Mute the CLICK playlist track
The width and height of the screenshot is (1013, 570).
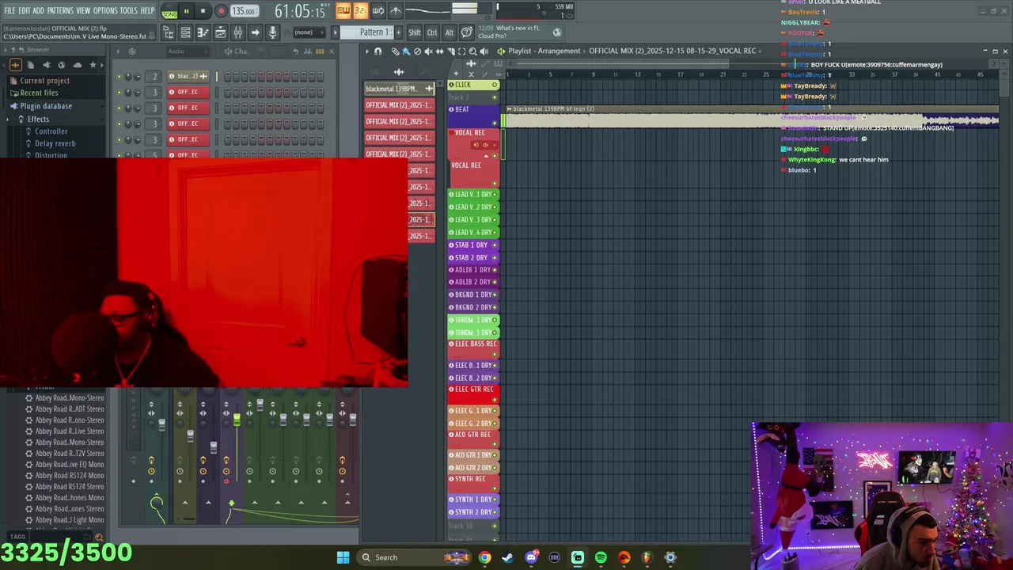point(495,85)
